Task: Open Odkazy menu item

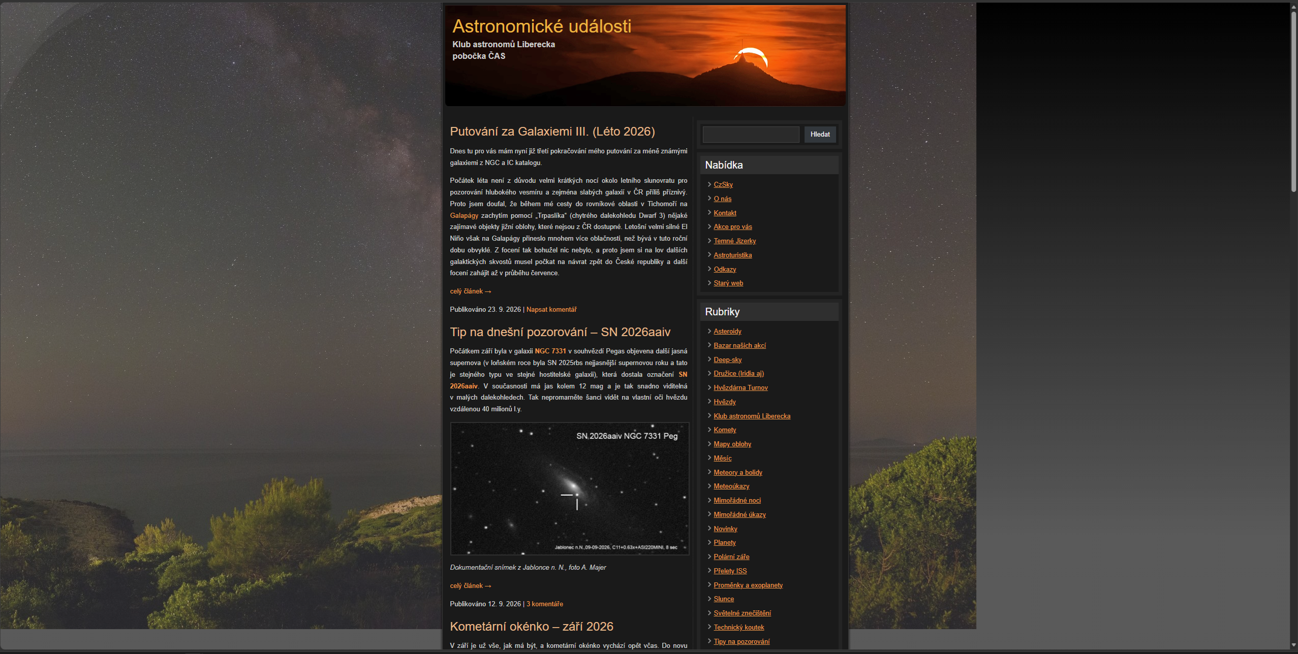Action: [x=725, y=270]
